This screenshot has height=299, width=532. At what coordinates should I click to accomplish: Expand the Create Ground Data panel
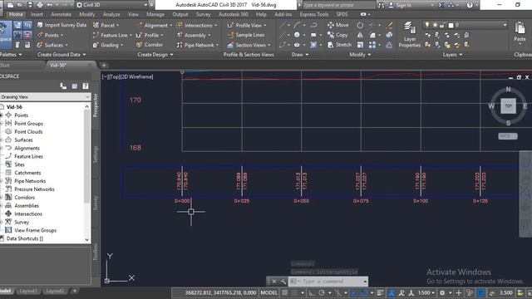[x=62, y=54]
